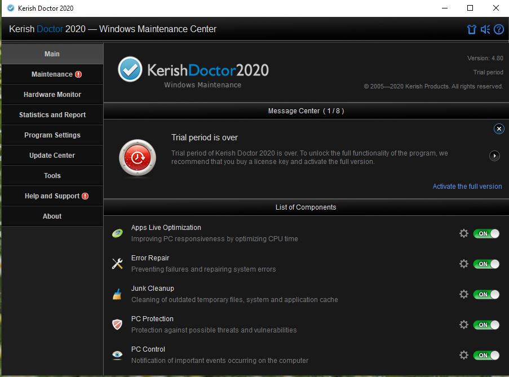Disable the Error Repair toggle
Image resolution: width=509 pixels, height=377 pixels.
tap(486, 264)
